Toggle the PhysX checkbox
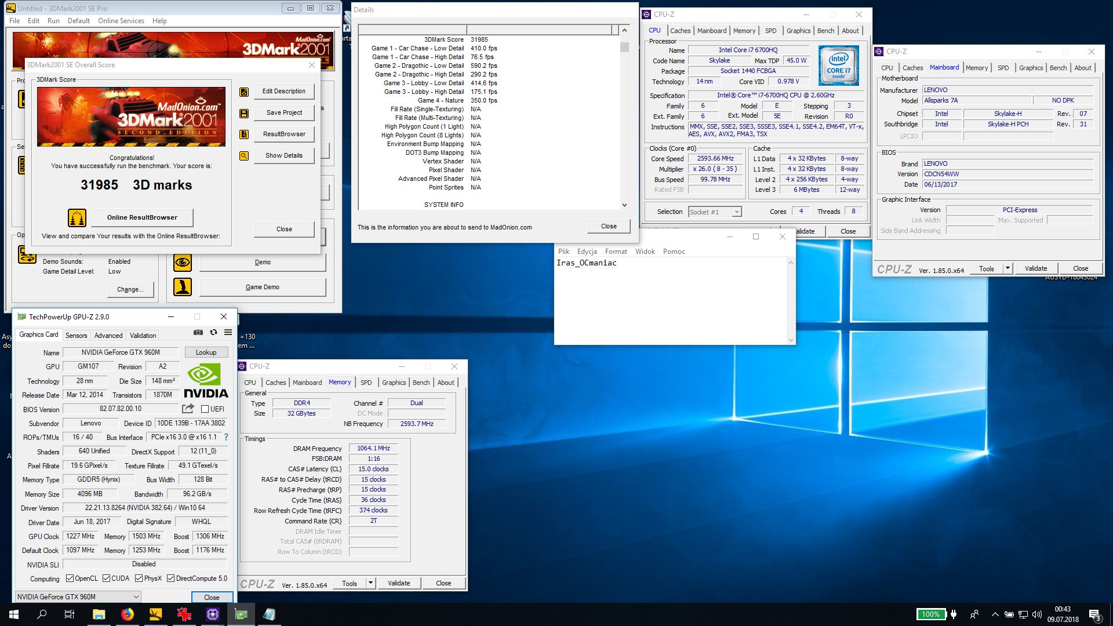The image size is (1113, 626). coord(139,578)
